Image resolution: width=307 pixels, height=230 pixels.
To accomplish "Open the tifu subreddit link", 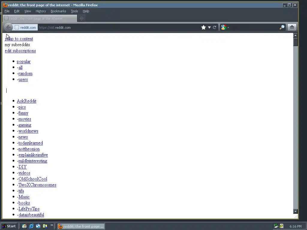I will [21, 191].
